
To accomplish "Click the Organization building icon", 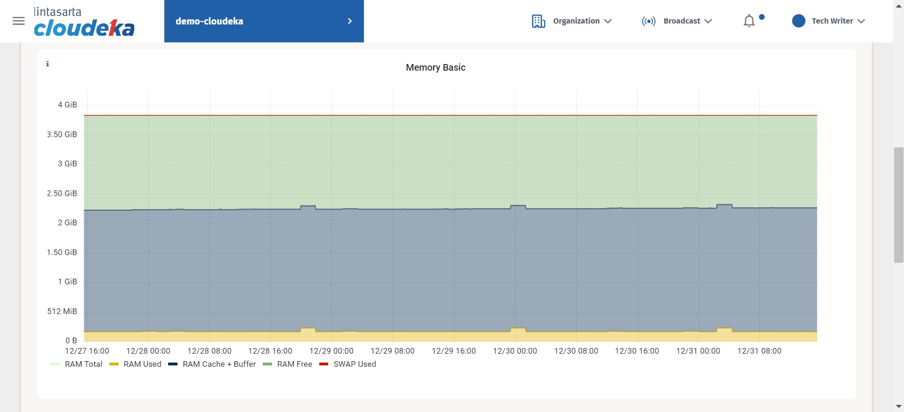I will tap(538, 21).
